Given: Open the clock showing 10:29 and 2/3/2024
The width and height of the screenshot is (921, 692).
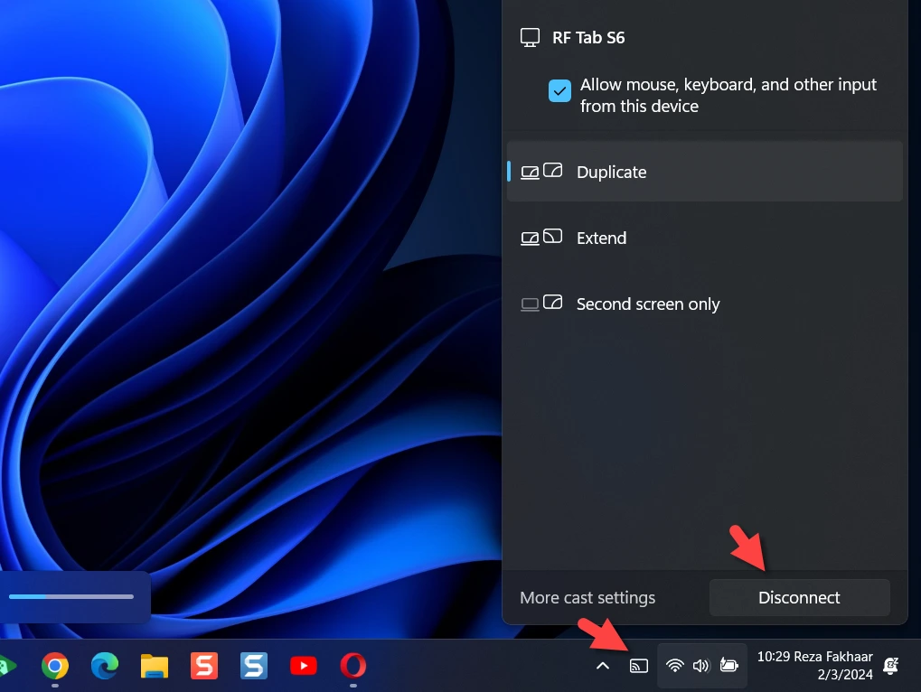Looking at the screenshot, I should pos(814,666).
